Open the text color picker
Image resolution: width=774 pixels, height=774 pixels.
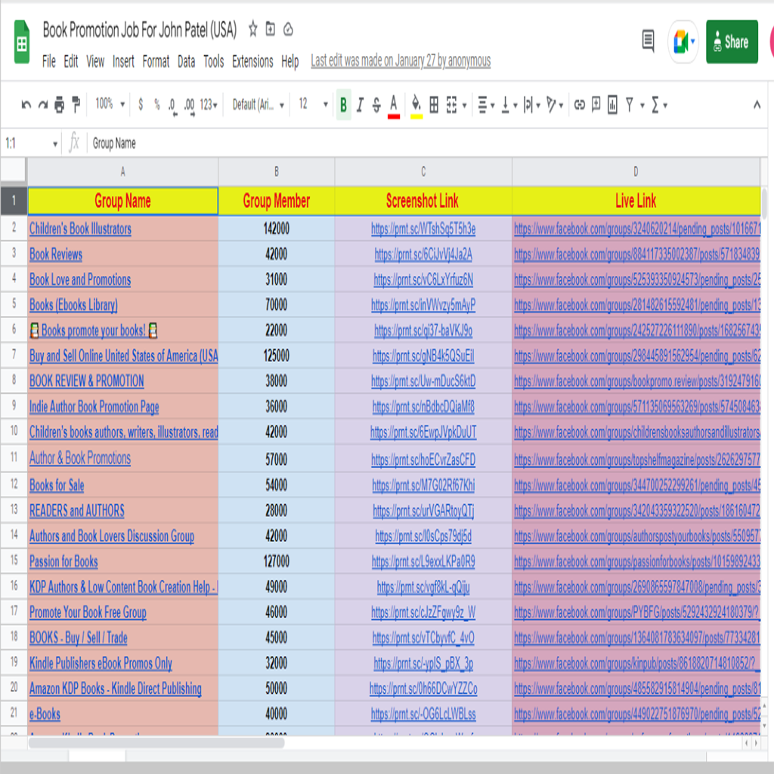coord(393,106)
